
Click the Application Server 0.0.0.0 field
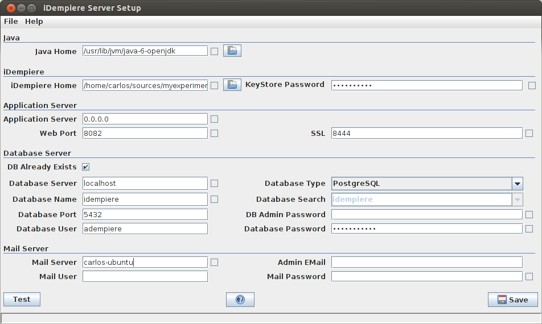pyautogui.click(x=145, y=119)
